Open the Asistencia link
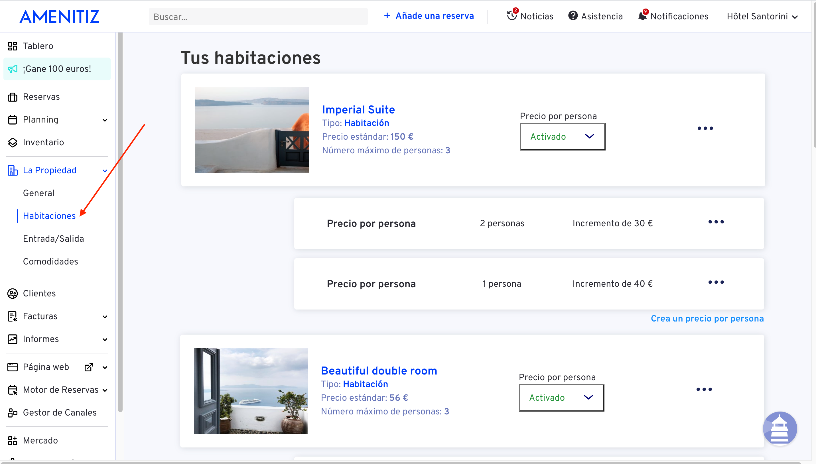Viewport: 816px width, 464px height. coord(602,17)
